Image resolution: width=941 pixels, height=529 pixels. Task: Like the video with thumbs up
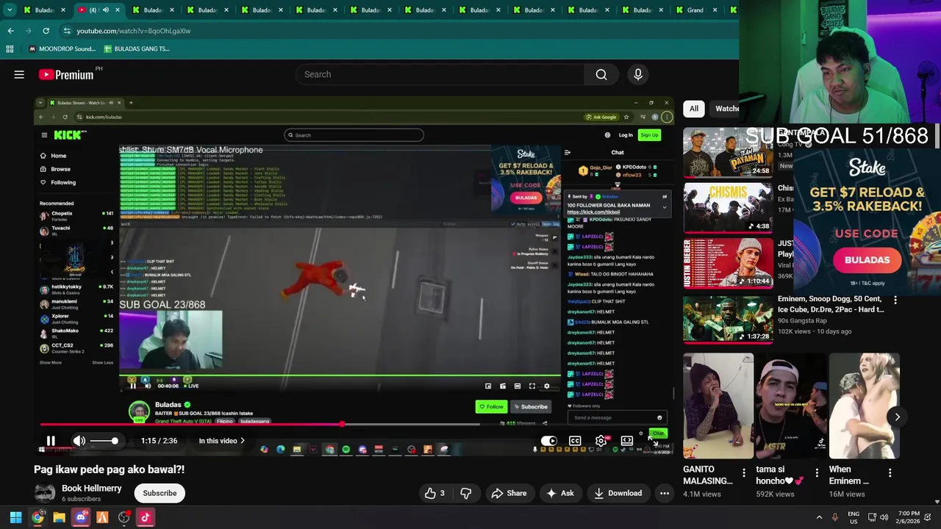(x=434, y=493)
